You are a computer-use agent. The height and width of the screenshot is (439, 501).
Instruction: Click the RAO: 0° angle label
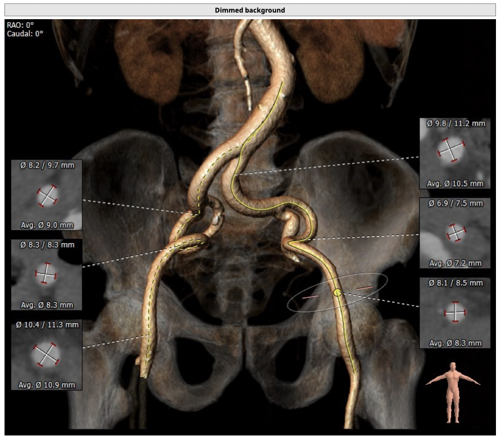point(21,25)
